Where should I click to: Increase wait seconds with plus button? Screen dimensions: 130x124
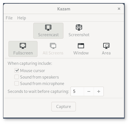coord(99,91)
